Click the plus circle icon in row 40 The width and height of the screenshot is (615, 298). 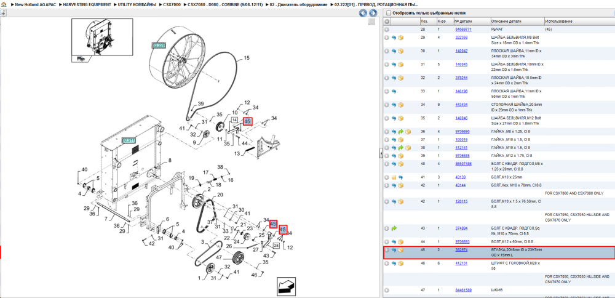point(387,164)
